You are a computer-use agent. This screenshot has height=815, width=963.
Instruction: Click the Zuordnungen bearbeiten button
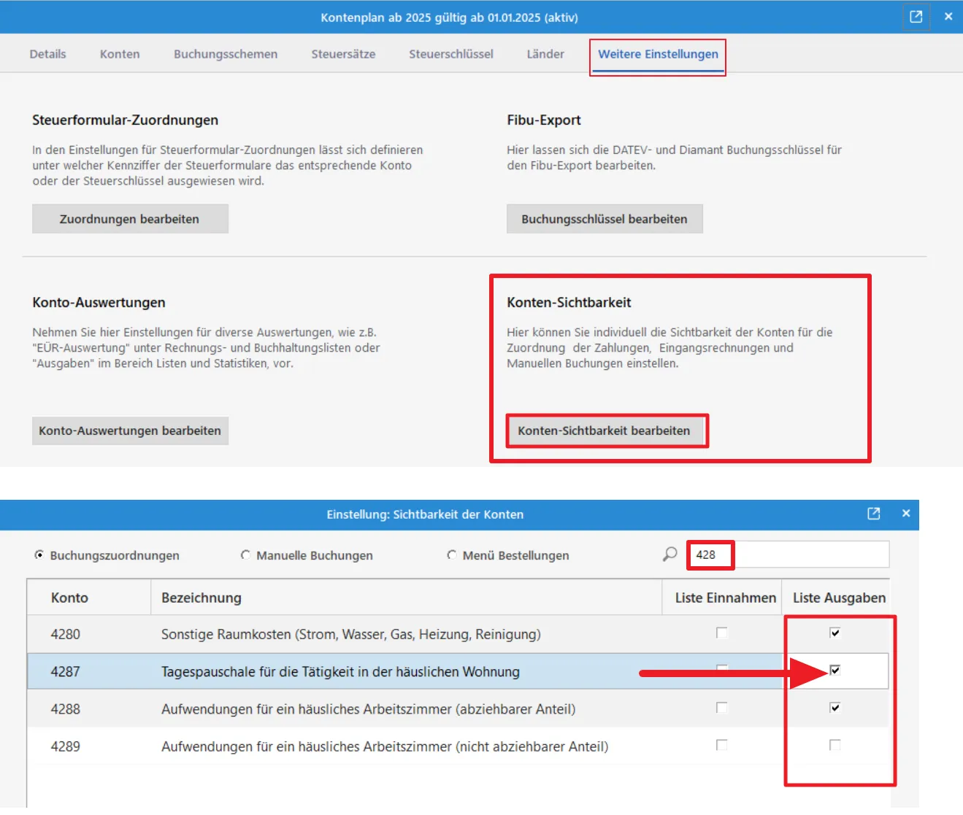[130, 219]
